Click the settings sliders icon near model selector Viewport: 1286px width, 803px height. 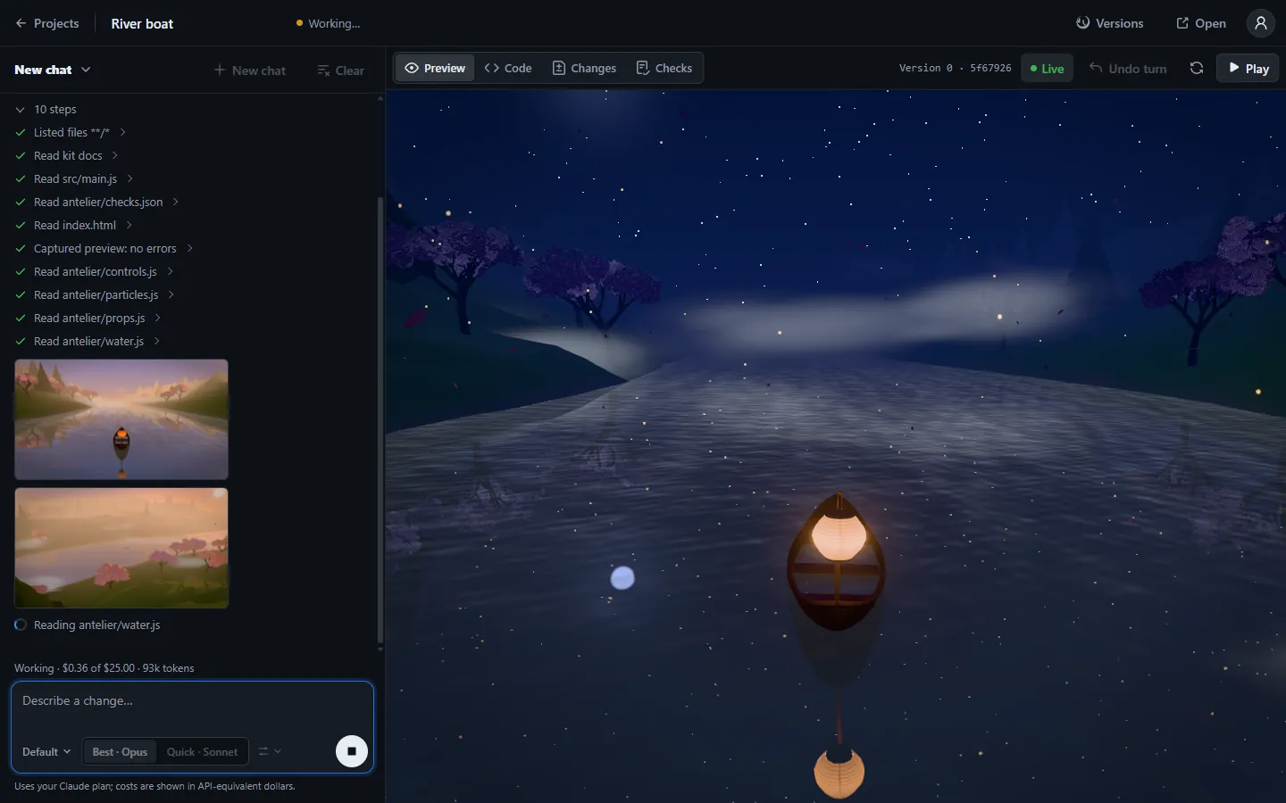pyautogui.click(x=270, y=751)
